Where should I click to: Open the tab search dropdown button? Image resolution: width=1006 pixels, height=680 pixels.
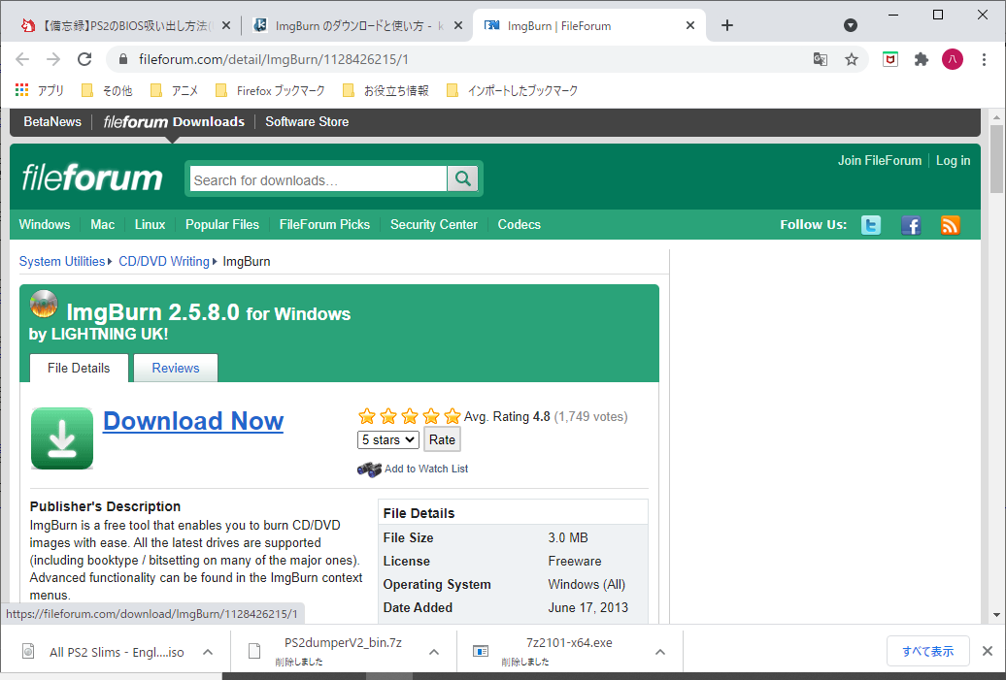[851, 25]
